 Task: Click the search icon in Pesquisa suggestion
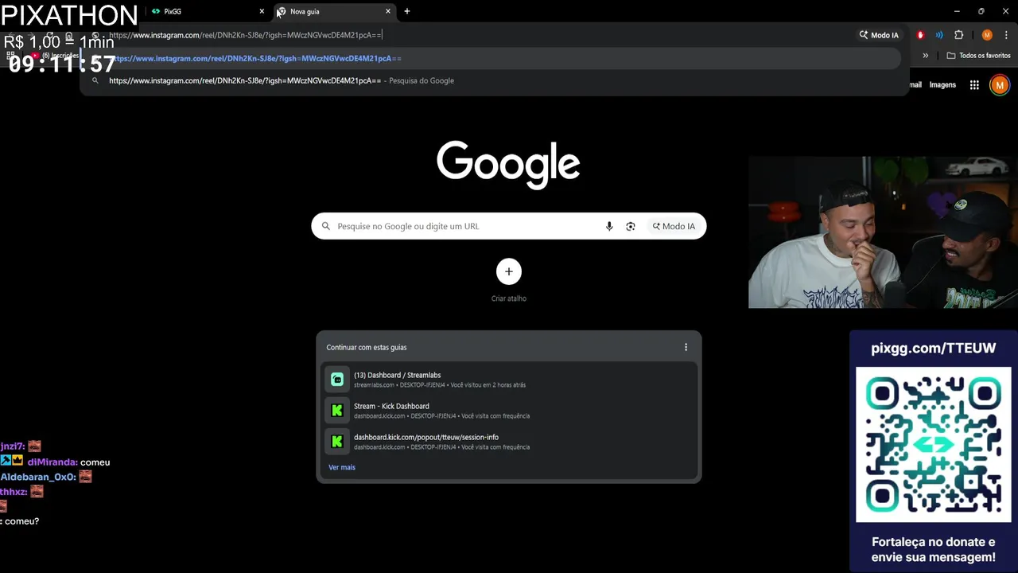[95, 80]
